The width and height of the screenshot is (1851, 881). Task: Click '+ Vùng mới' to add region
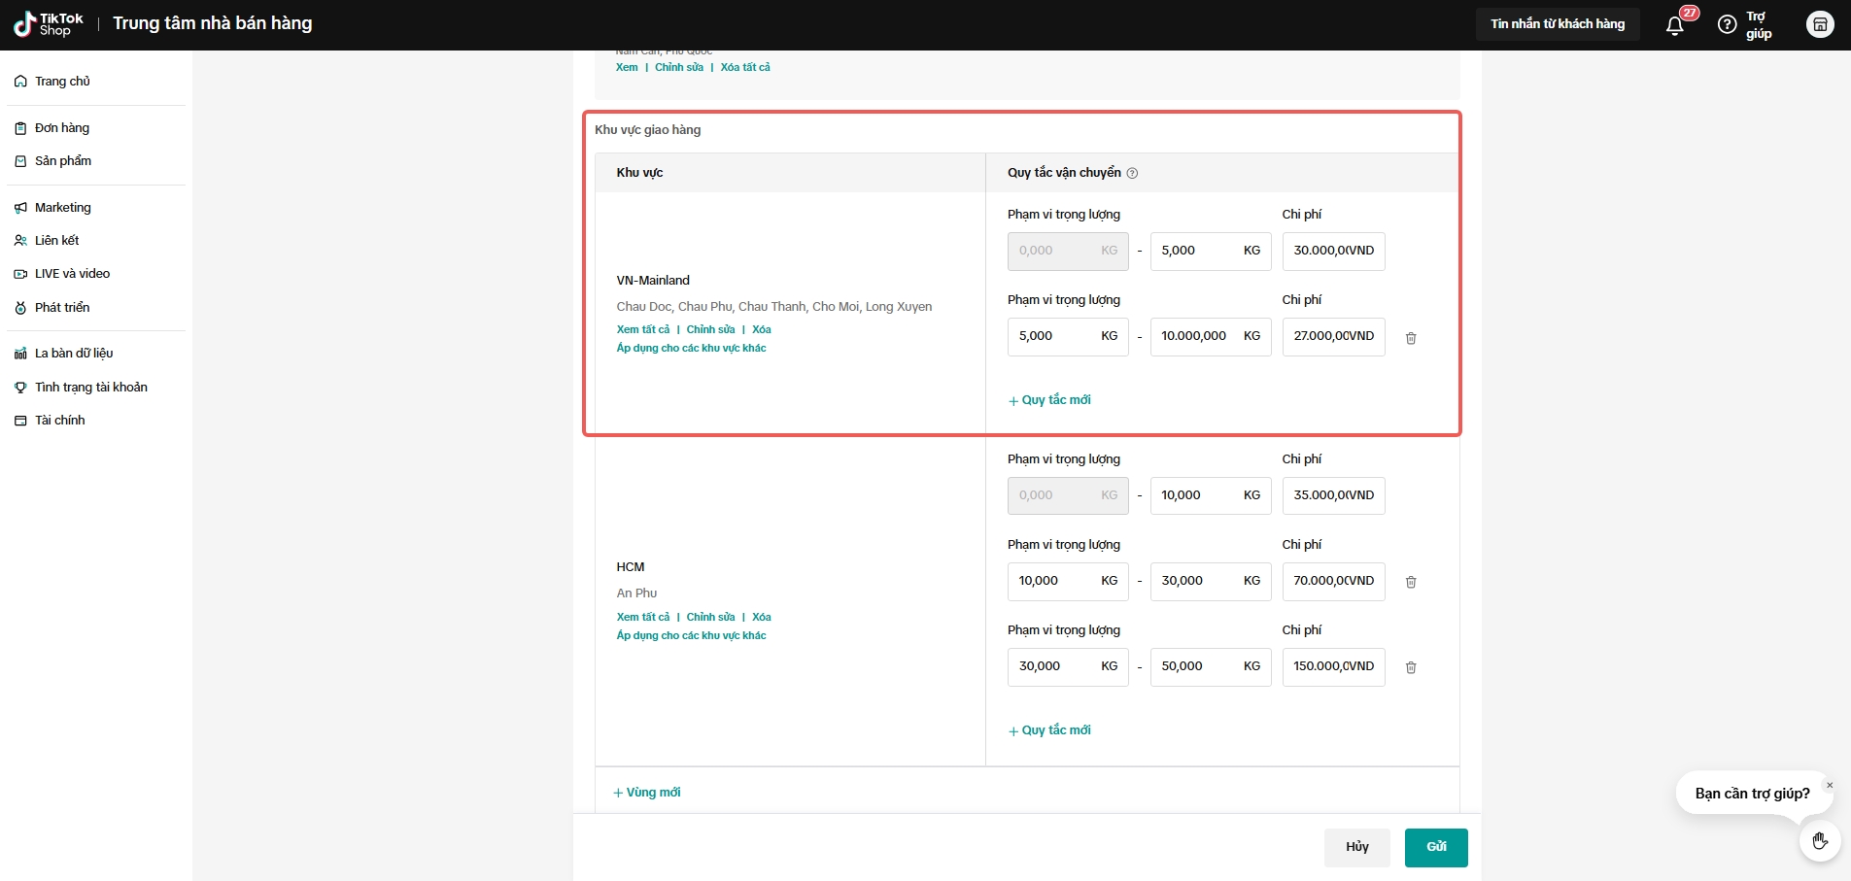[x=647, y=793]
